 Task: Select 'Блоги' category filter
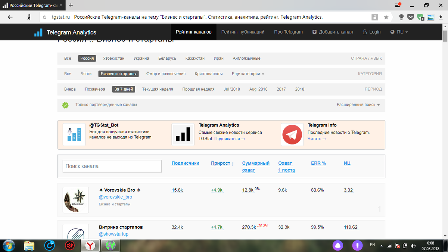pos(86,74)
